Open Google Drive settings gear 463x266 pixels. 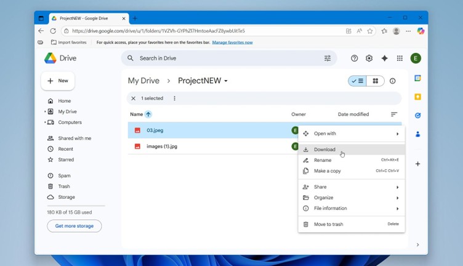[x=369, y=58]
